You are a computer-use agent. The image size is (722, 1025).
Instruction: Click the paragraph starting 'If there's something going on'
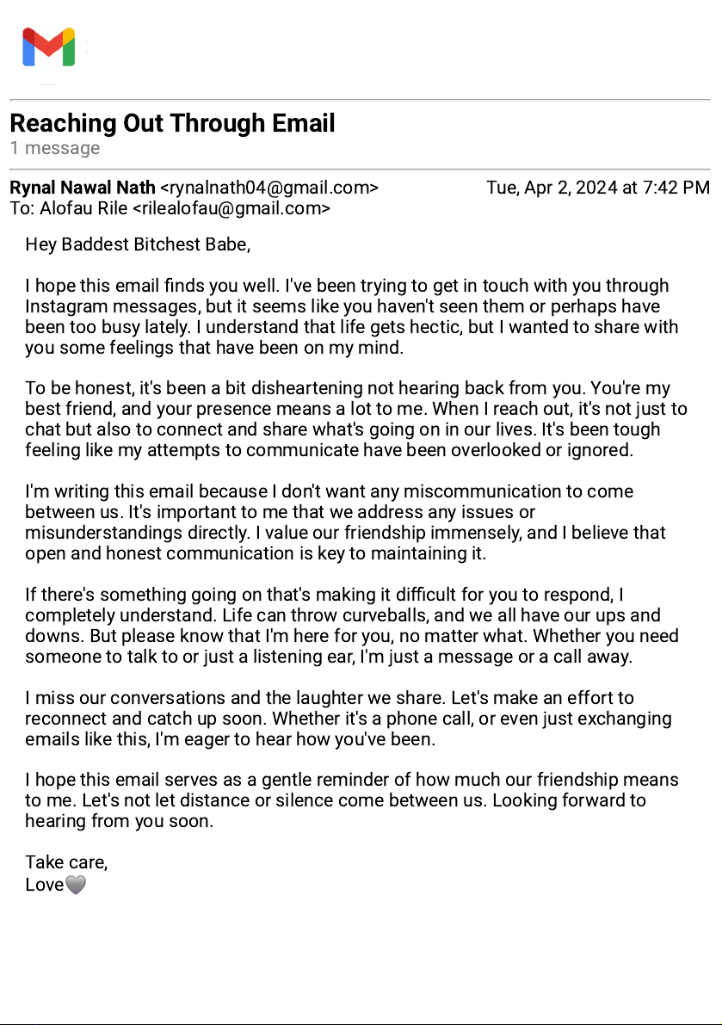coord(344,626)
